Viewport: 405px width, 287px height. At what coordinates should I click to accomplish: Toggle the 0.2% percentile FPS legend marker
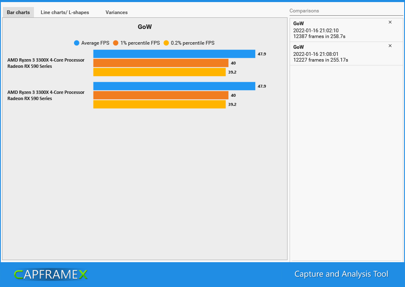(x=166, y=43)
